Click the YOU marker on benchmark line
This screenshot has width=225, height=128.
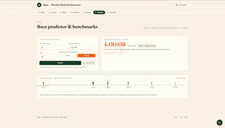pos(108,81)
